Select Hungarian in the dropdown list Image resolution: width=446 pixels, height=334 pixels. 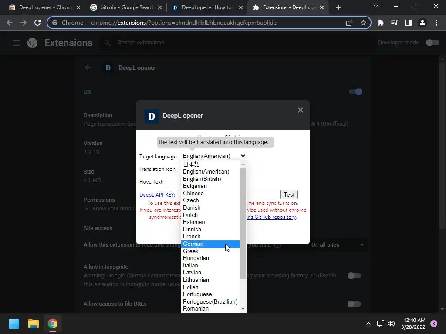pyautogui.click(x=210, y=258)
